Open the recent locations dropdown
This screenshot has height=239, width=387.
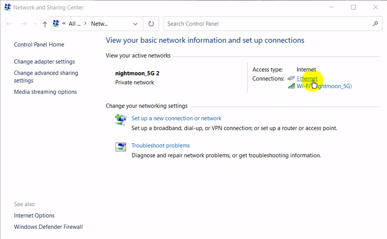(35, 24)
